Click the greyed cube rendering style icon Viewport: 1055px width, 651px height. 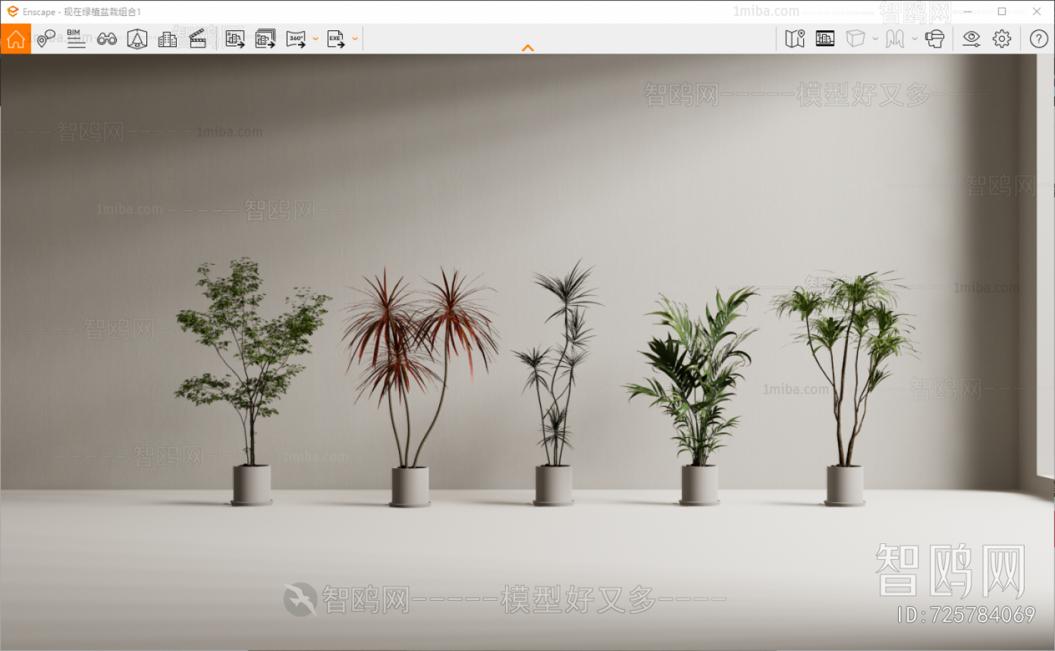click(856, 39)
